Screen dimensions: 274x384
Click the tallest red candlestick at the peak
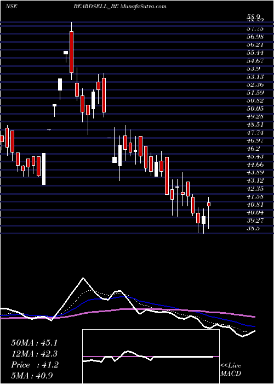click(x=71, y=52)
